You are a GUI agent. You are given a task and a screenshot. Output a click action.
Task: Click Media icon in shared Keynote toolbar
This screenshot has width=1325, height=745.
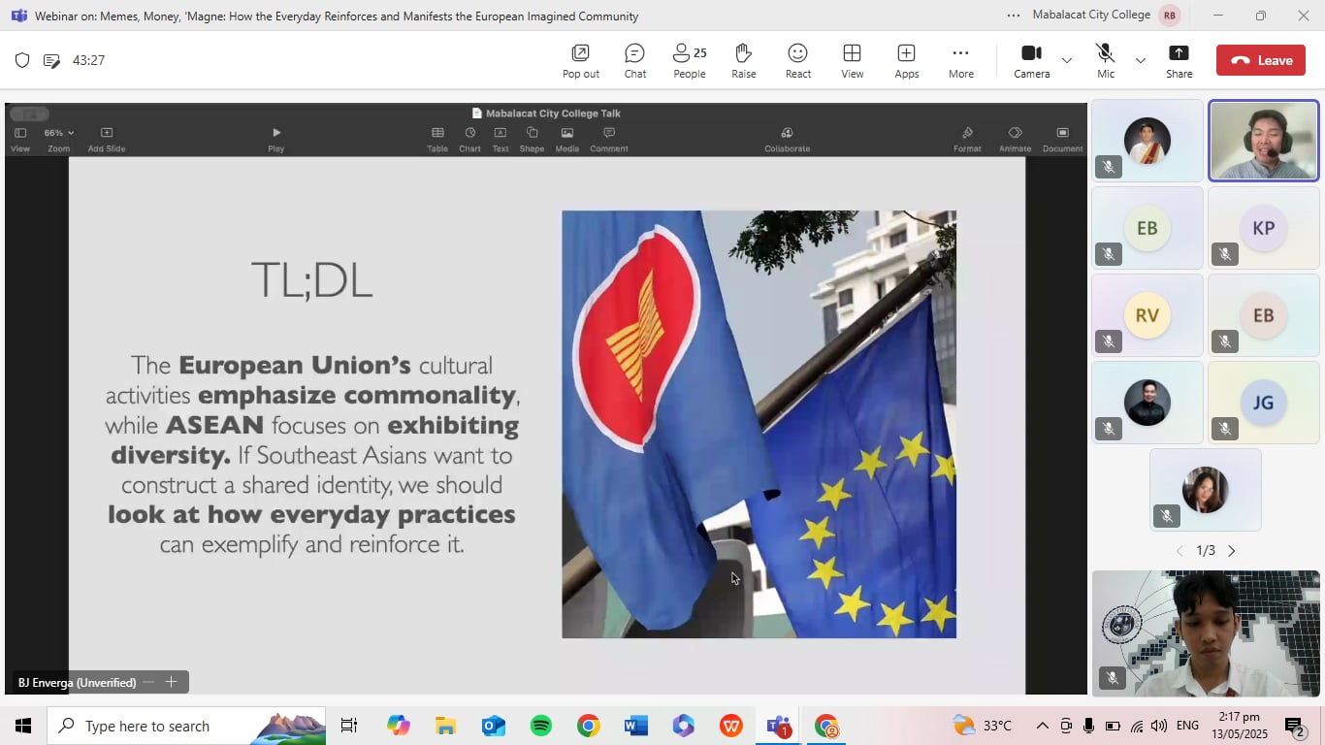567,139
